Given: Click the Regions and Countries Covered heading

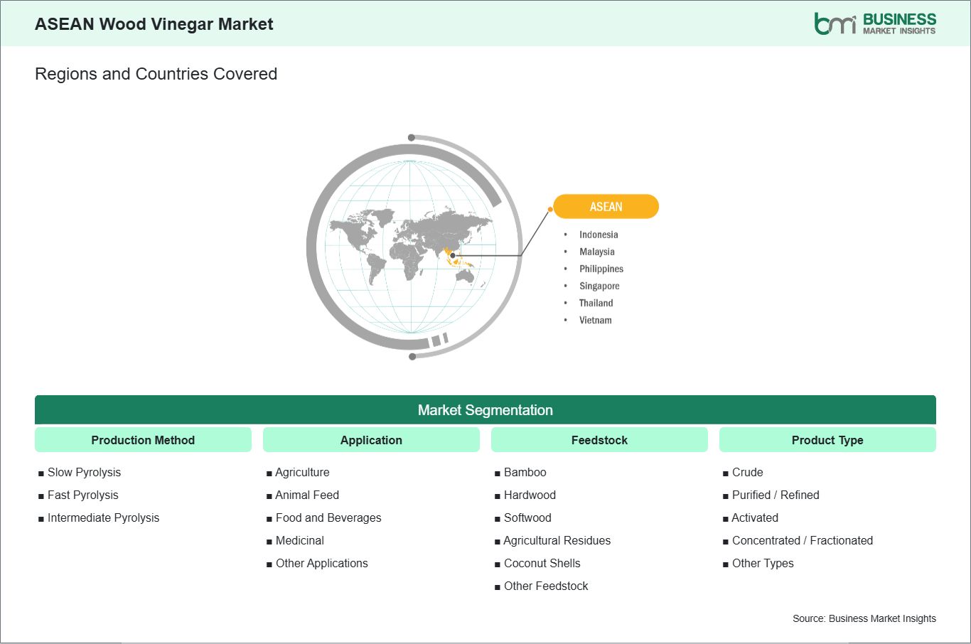Looking at the screenshot, I should pyautogui.click(x=156, y=74).
